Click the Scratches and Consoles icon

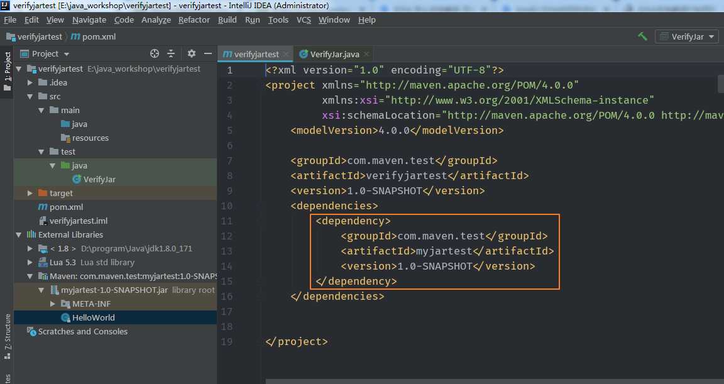tap(31, 331)
